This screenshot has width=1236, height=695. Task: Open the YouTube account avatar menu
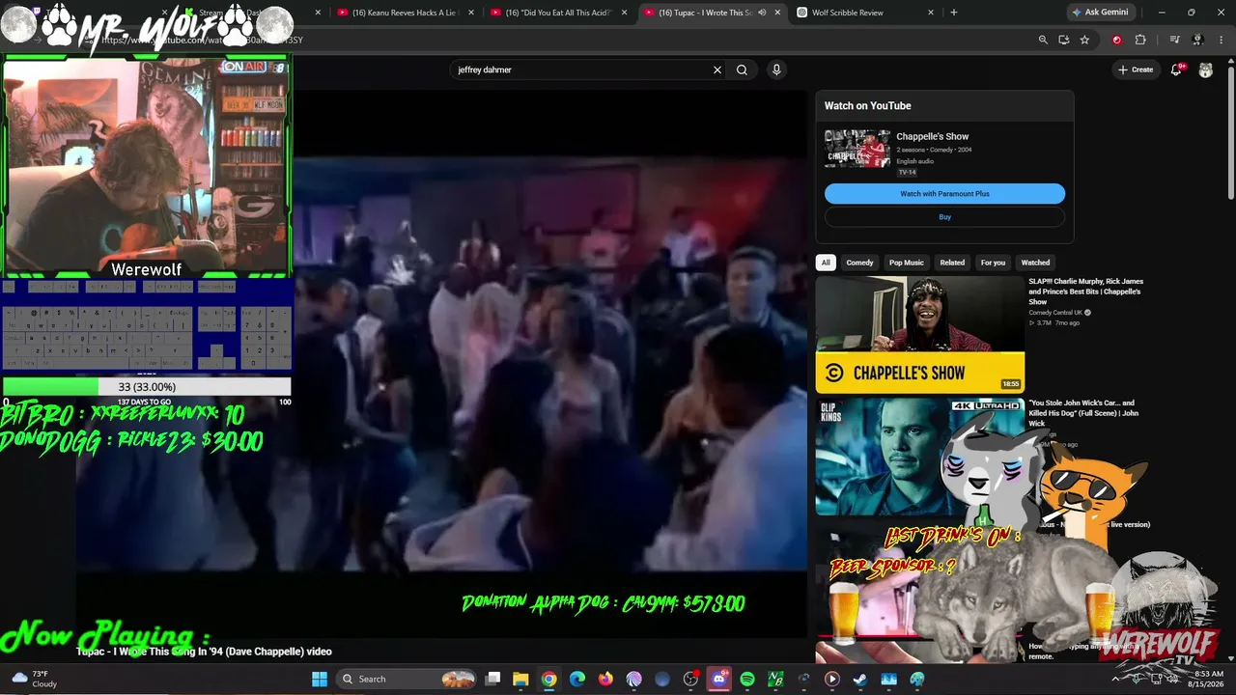click(x=1206, y=69)
